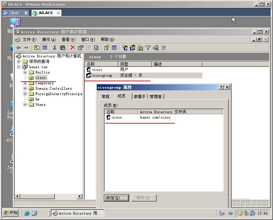This screenshot has height=220, width=273.
Task: Click the tree pane horizontal scrollbar thumb
Action: pos(37,196)
